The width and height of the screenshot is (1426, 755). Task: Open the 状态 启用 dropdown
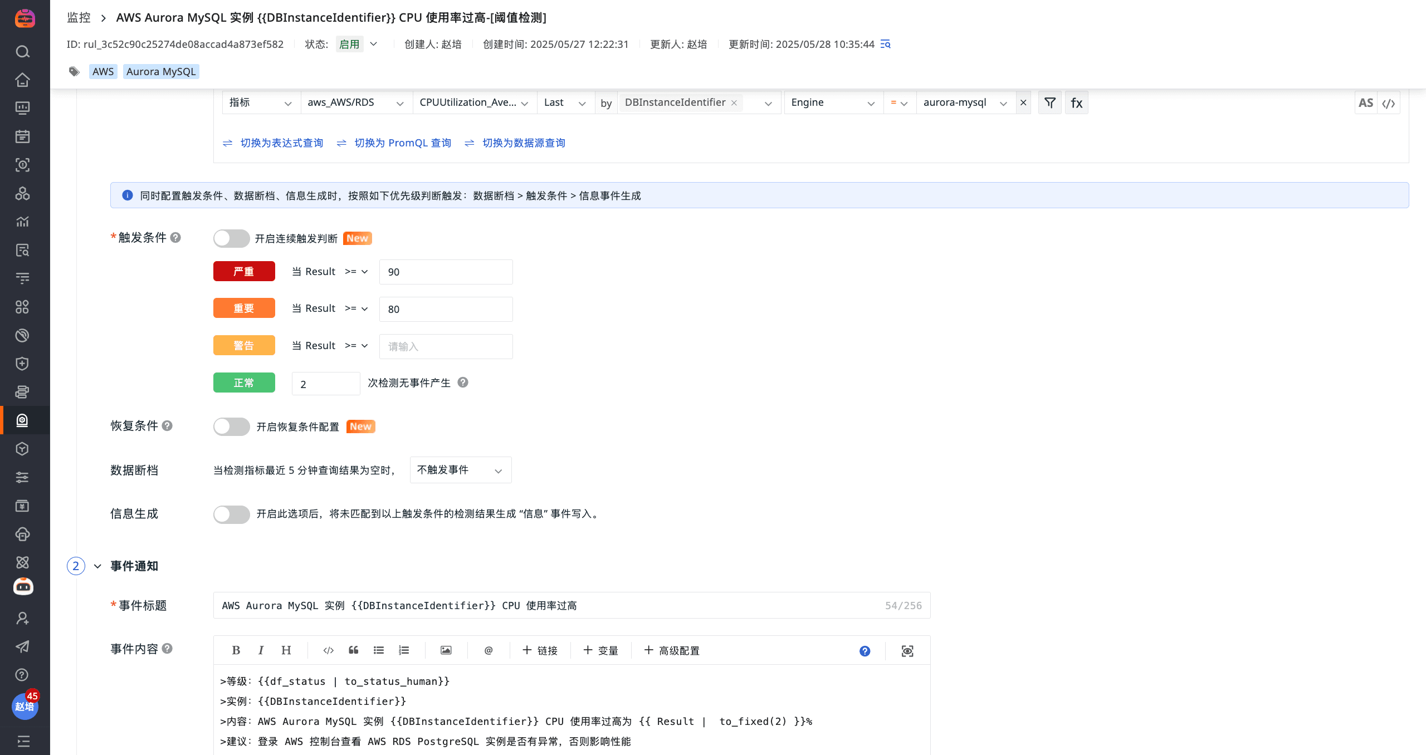pyautogui.click(x=357, y=44)
